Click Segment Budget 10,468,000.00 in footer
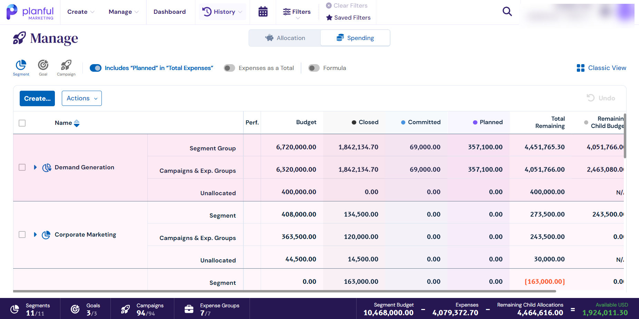 pyautogui.click(x=388, y=309)
